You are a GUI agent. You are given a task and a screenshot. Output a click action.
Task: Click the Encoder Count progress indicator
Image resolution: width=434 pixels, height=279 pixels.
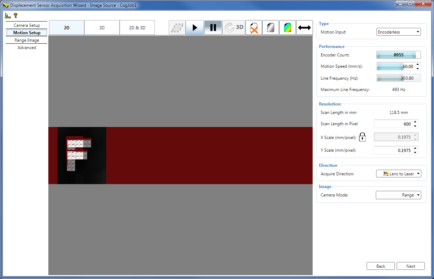coord(398,55)
